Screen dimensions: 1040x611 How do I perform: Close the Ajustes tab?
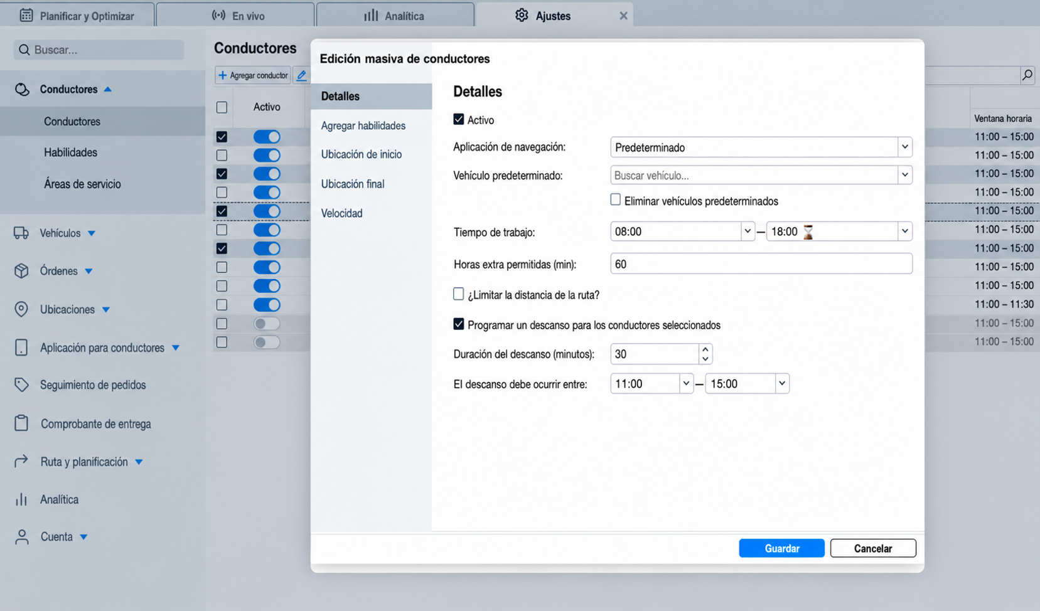(x=623, y=16)
